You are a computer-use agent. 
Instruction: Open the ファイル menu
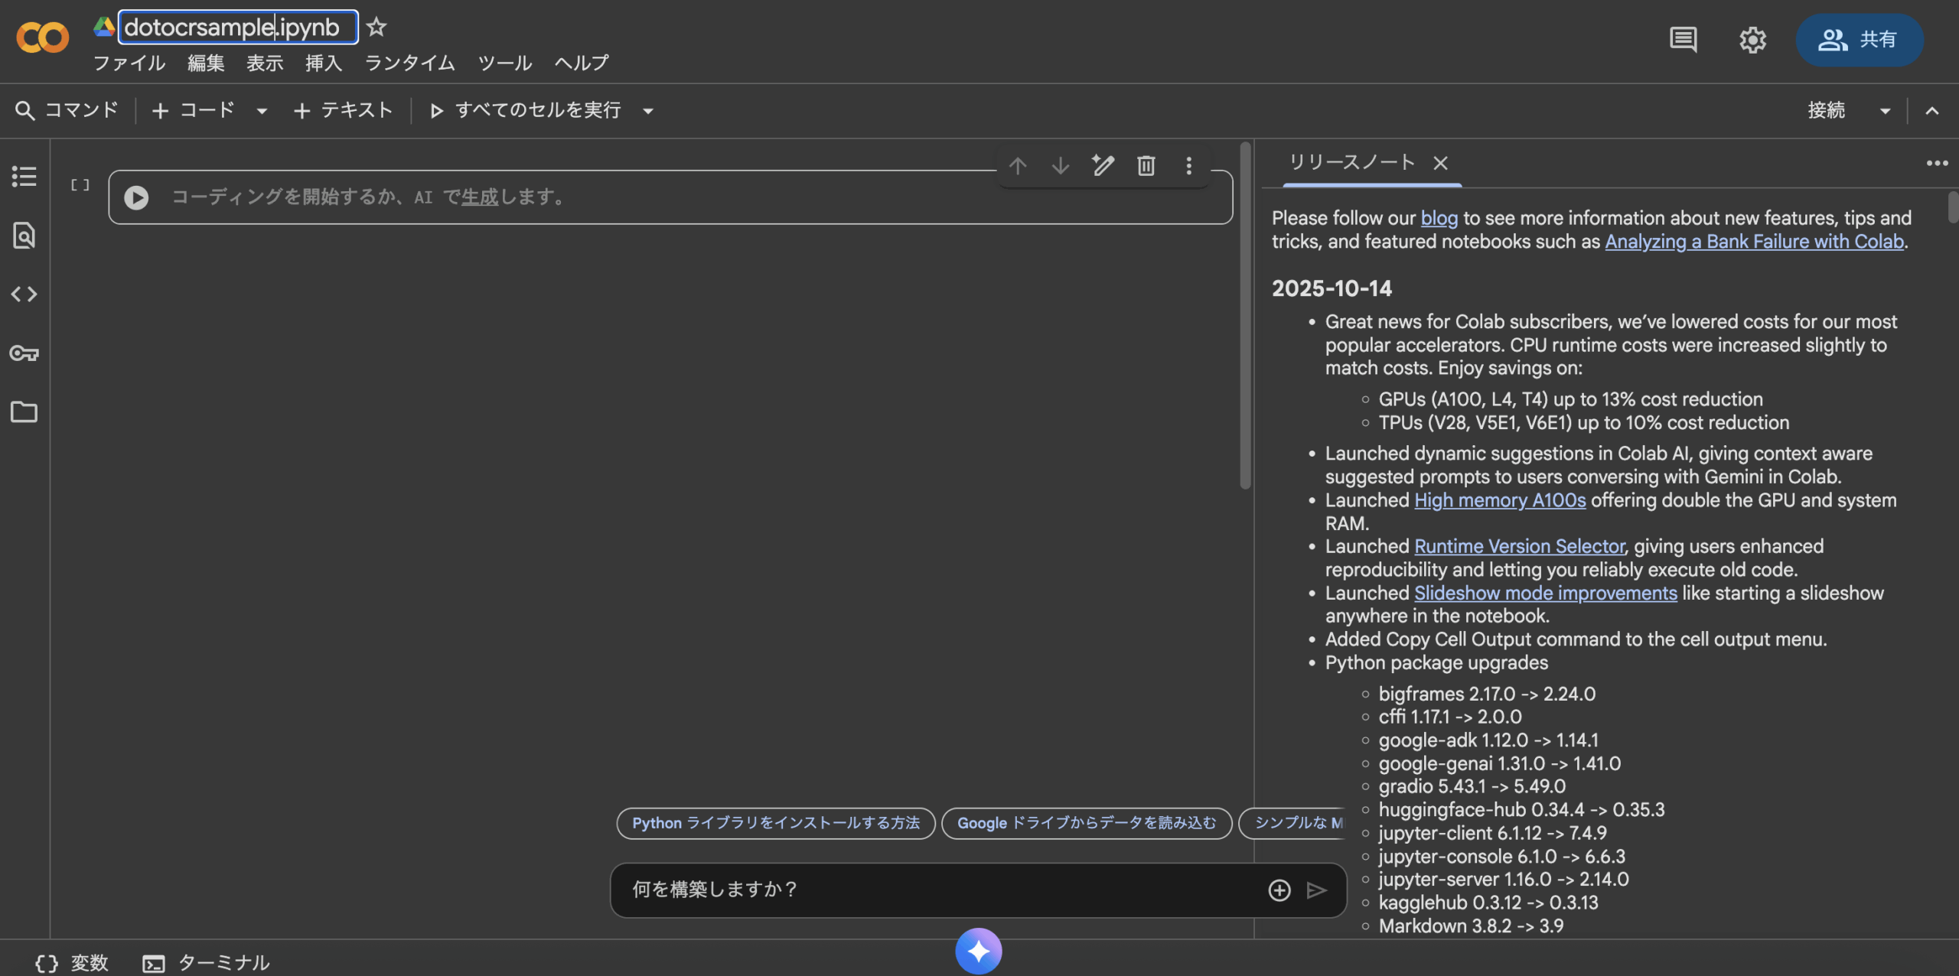(129, 63)
